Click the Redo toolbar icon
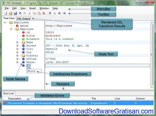The width and height of the screenshot is (156, 116). click(x=25, y=13)
